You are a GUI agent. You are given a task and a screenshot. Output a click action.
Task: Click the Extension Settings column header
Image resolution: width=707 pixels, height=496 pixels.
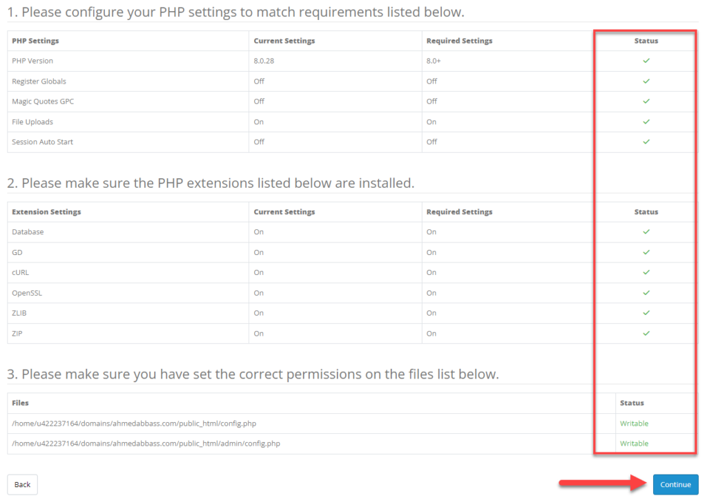click(x=46, y=211)
